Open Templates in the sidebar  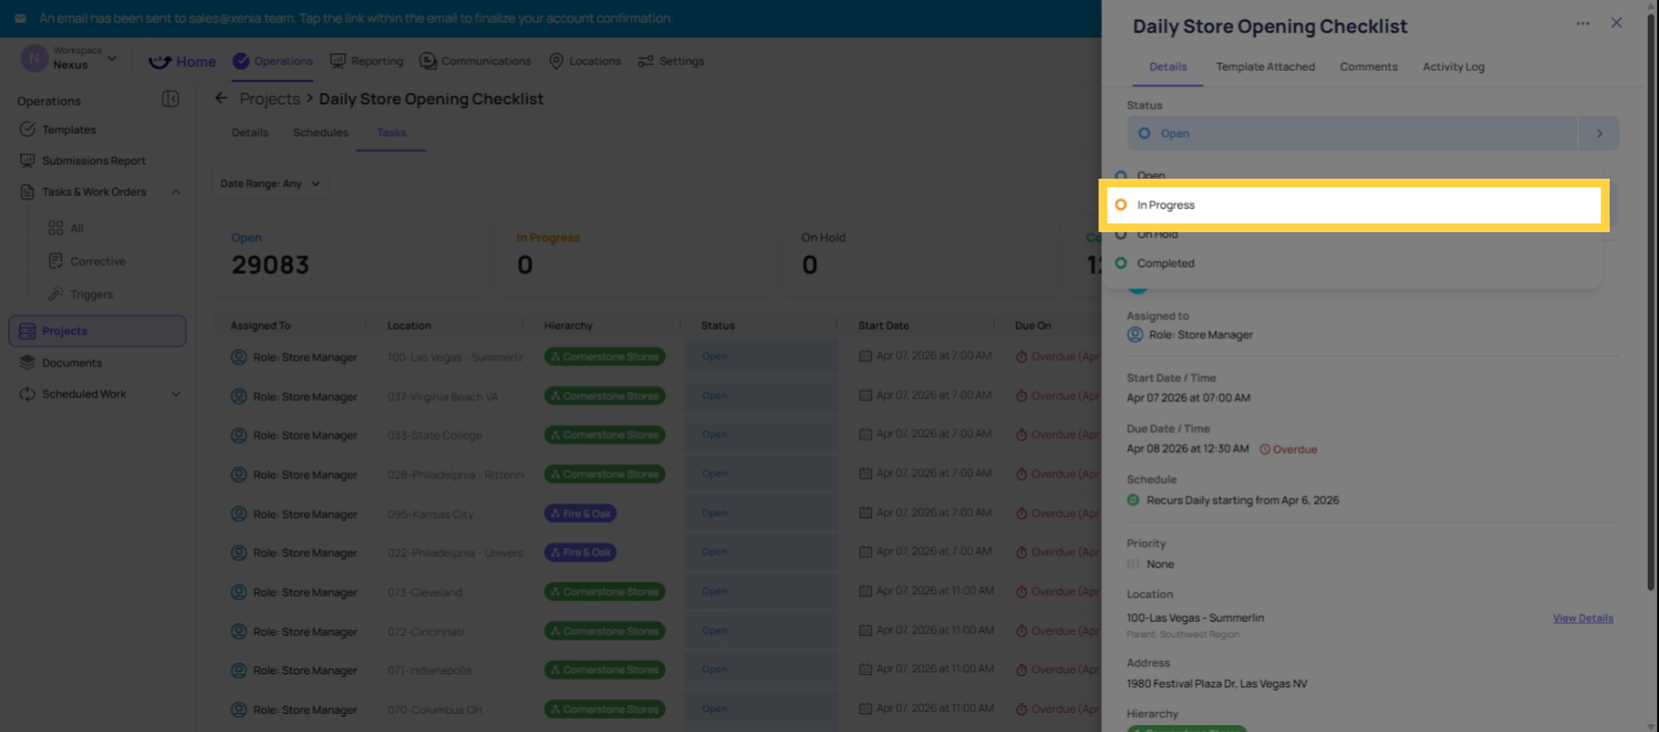click(69, 130)
